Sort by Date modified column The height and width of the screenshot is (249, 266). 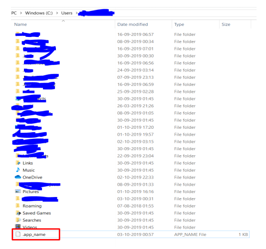132,24
